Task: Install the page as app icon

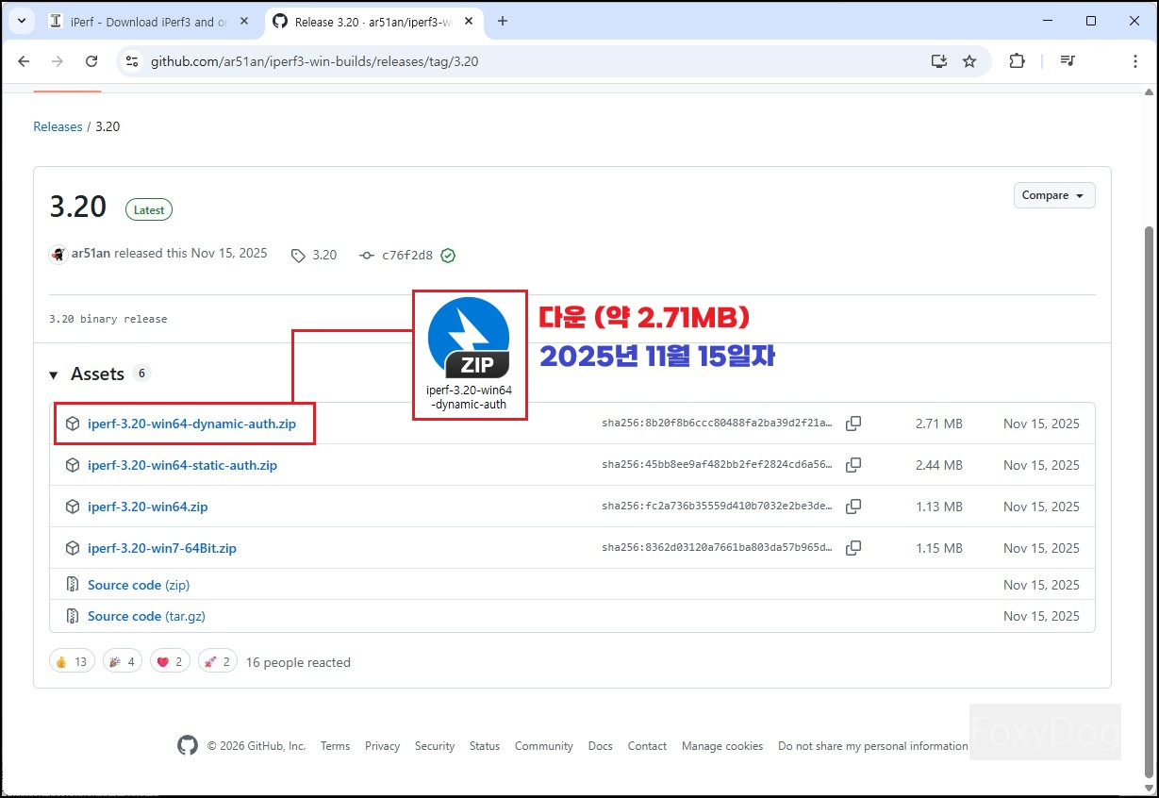Action: [x=938, y=61]
